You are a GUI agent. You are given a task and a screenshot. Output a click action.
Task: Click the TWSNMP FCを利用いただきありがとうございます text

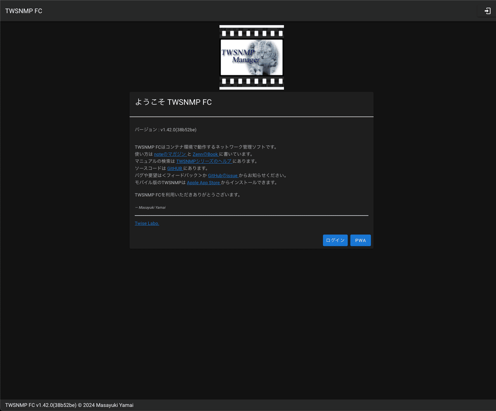188,195
